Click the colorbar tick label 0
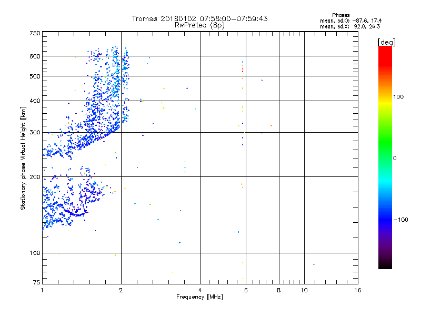The height and width of the screenshot is (316, 421). [x=395, y=158]
